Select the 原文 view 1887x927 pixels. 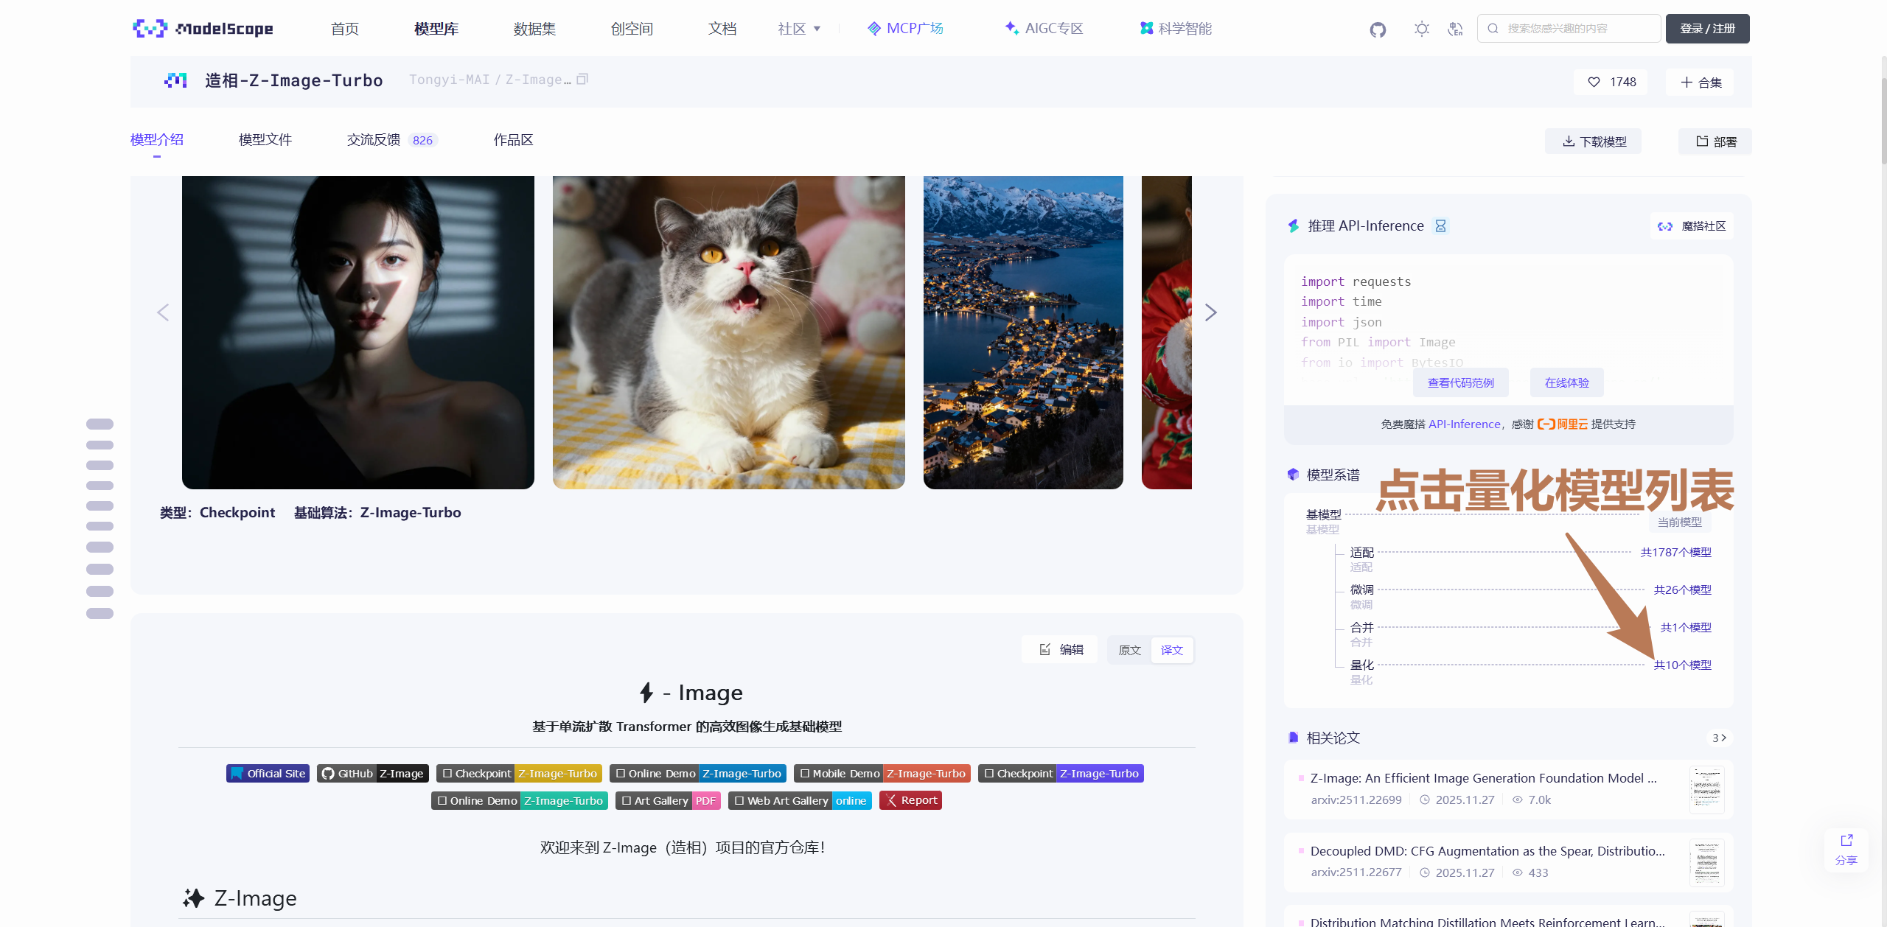(x=1129, y=650)
